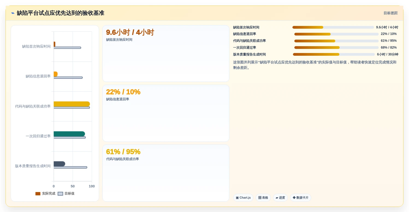Click the chart axis label 缺陷信息退回率

[38, 76]
